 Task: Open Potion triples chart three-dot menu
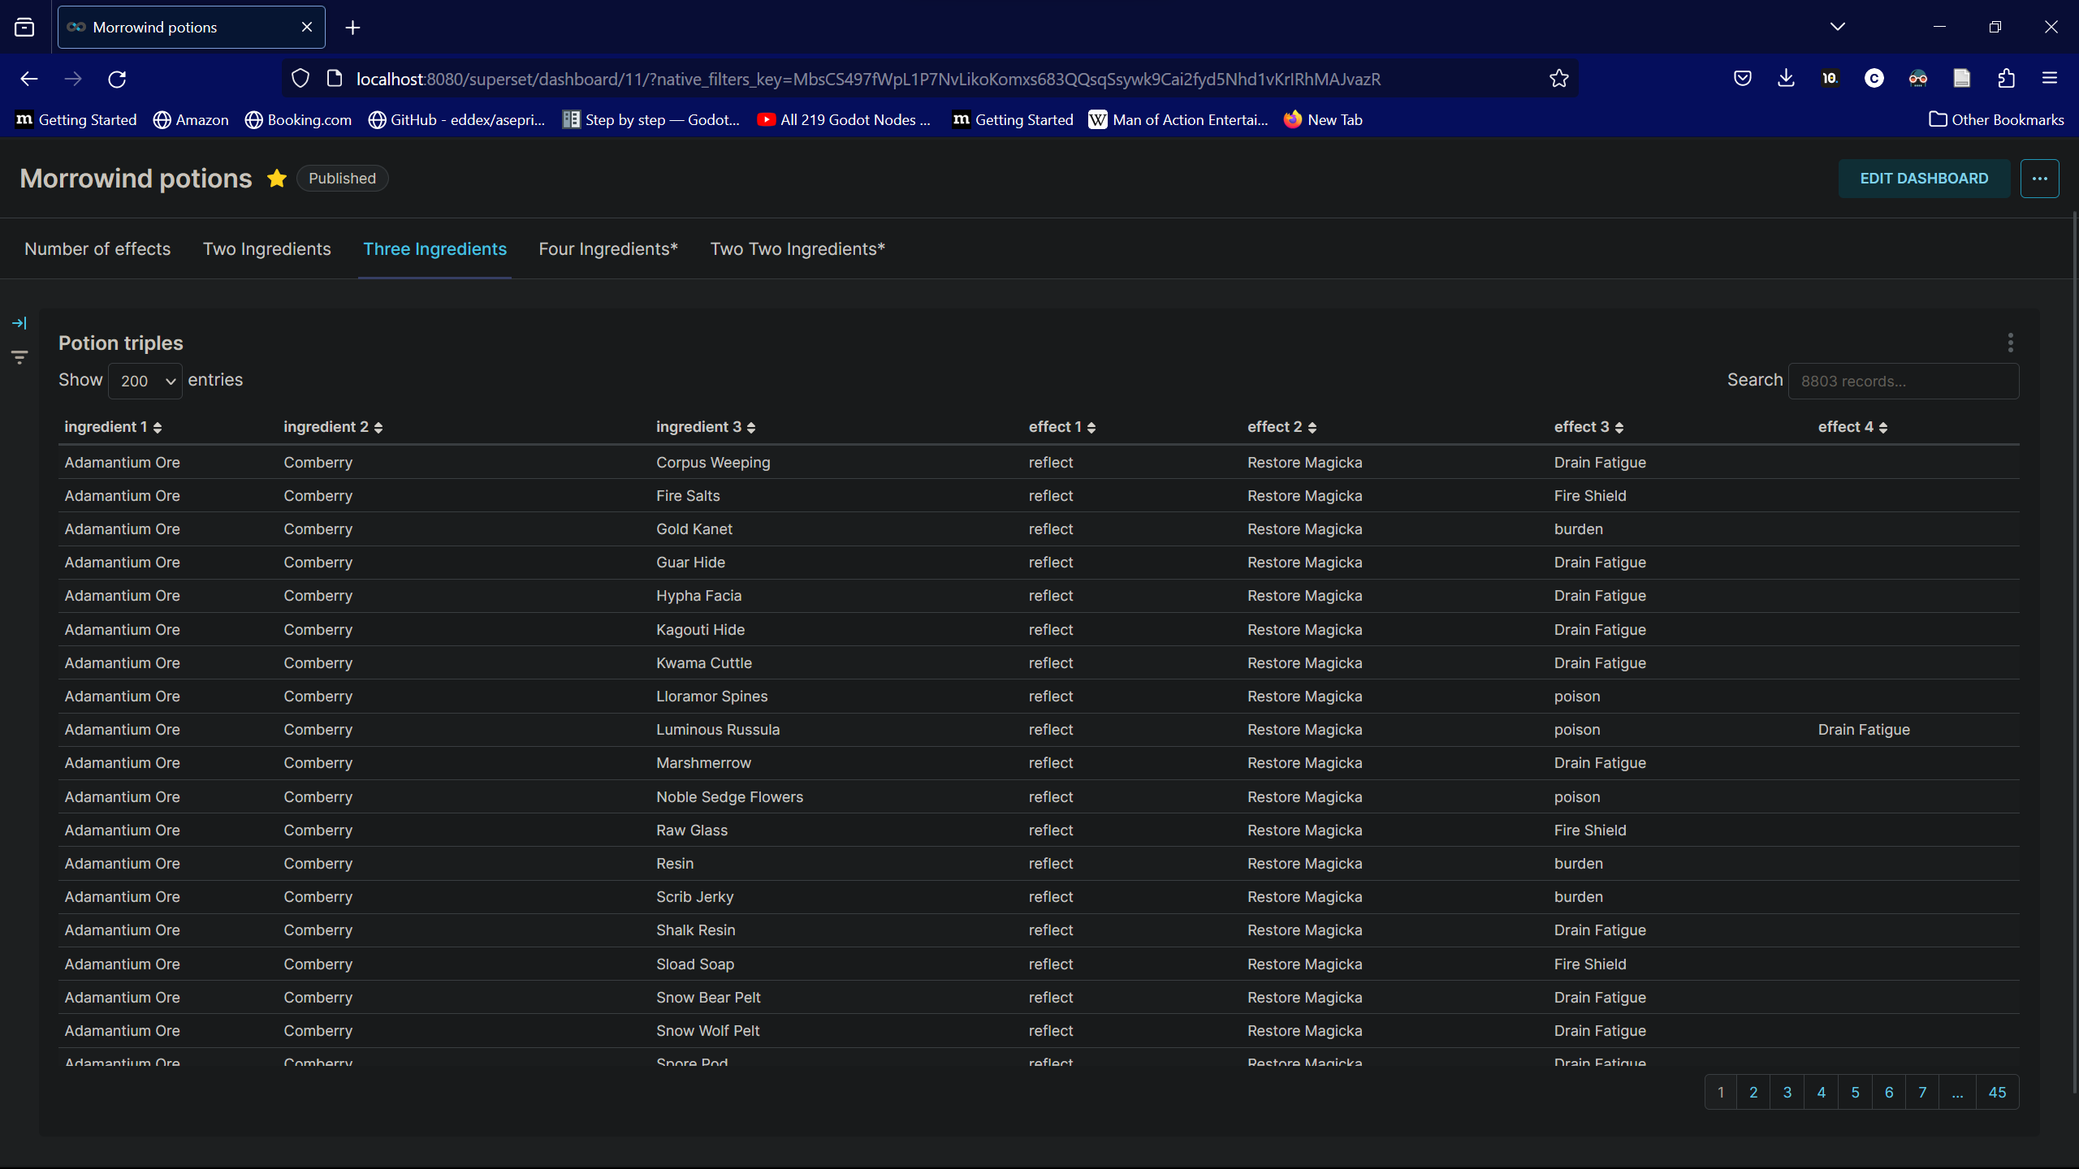pos(2010,343)
